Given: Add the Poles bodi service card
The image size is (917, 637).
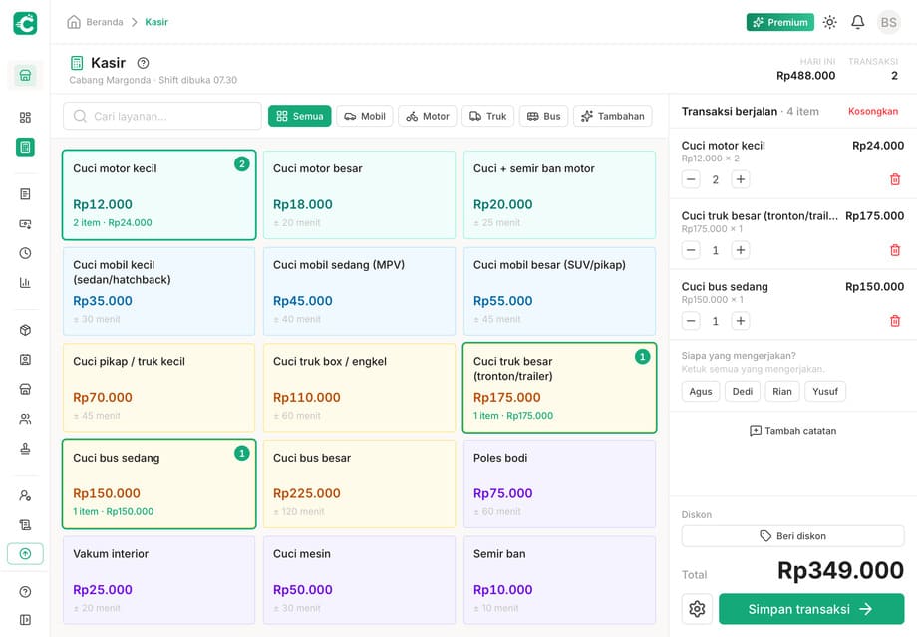Looking at the screenshot, I should (x=560, y=483).
